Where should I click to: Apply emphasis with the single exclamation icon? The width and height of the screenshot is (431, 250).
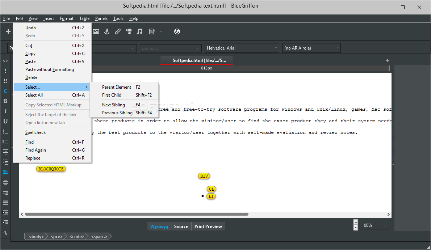pyautogui.click(x=5, y=71)
